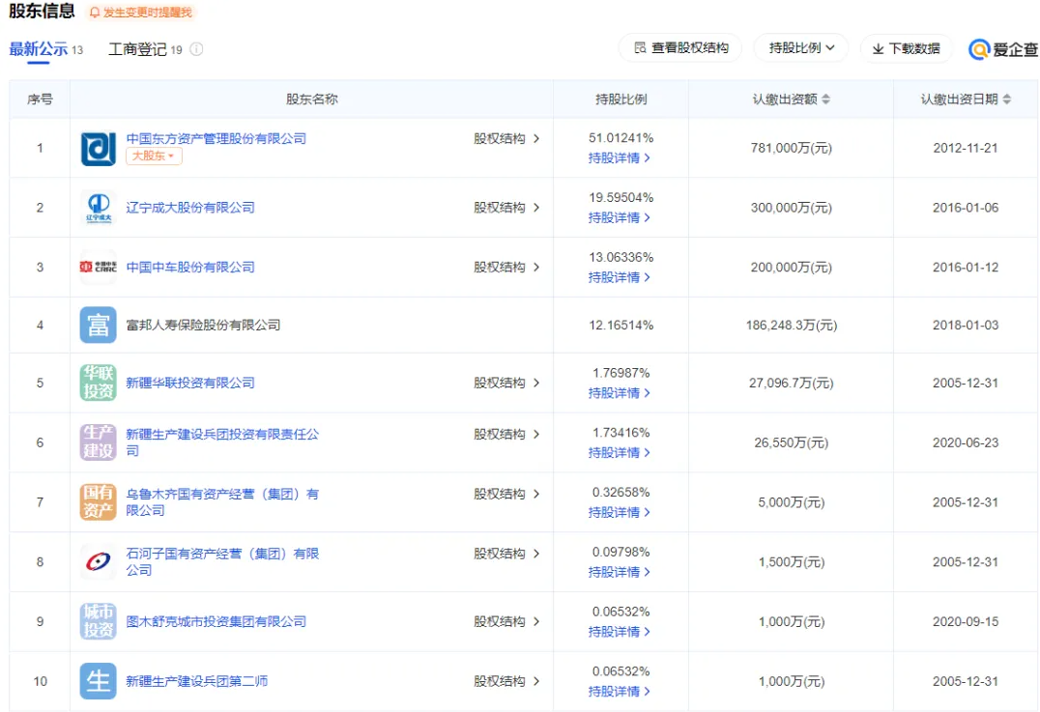Open 股权结构 for 新疆生产建设兵团第二师

click(506, 681)
